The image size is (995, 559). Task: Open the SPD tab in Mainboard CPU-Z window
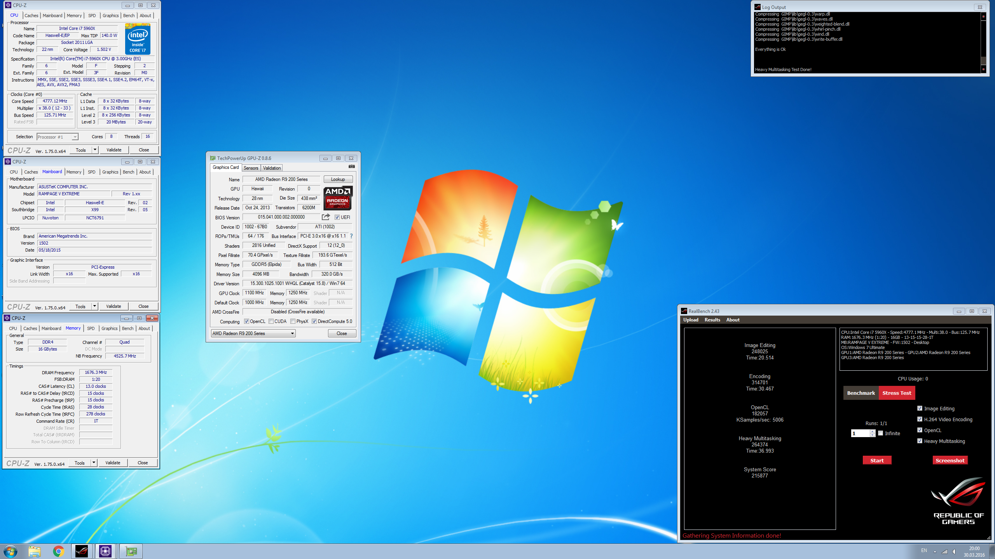pyautogui.click(x=91, y=172)
